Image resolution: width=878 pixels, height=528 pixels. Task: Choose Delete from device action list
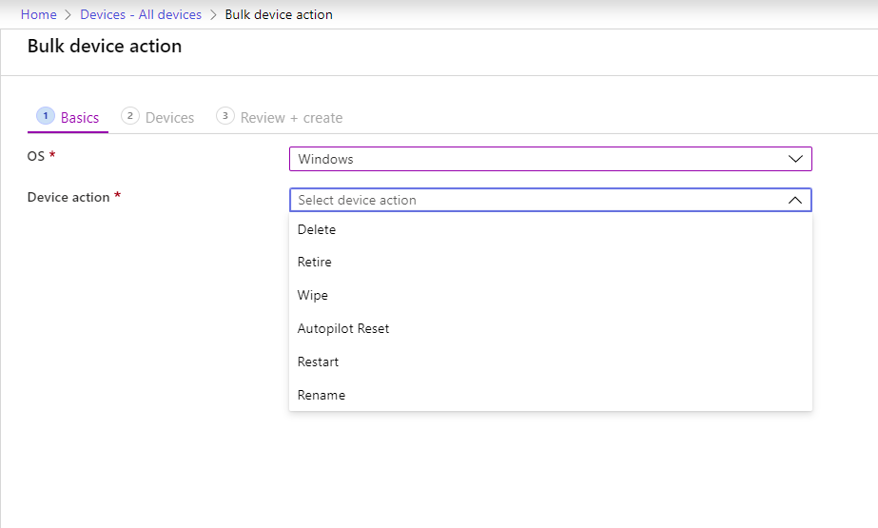317,230
